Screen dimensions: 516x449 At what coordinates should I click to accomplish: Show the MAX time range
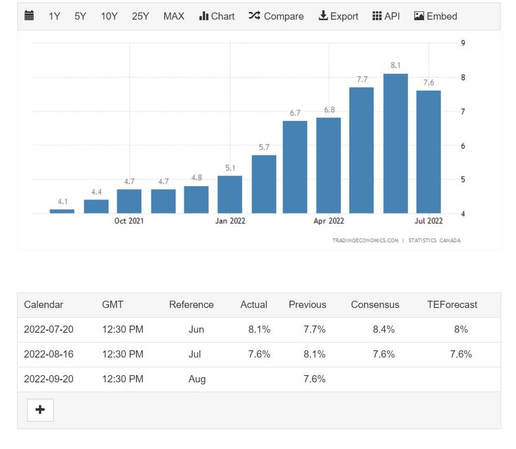pyautogui.click(x=174, y=16)
